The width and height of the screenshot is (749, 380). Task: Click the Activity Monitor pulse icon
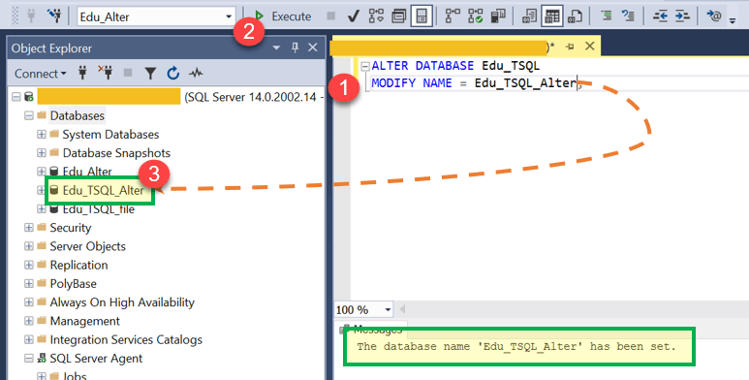coord(196,73)
